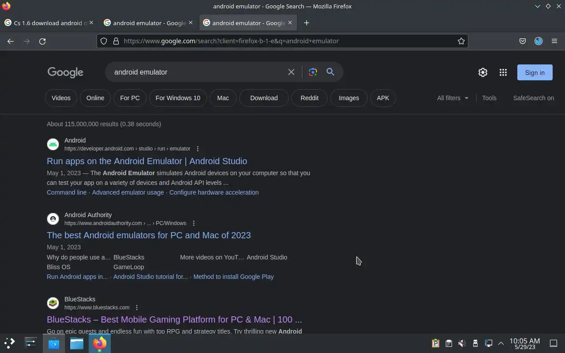Click the Sign in button
The height and width of the screenshot is (353, 565).
tap(535, 72)
